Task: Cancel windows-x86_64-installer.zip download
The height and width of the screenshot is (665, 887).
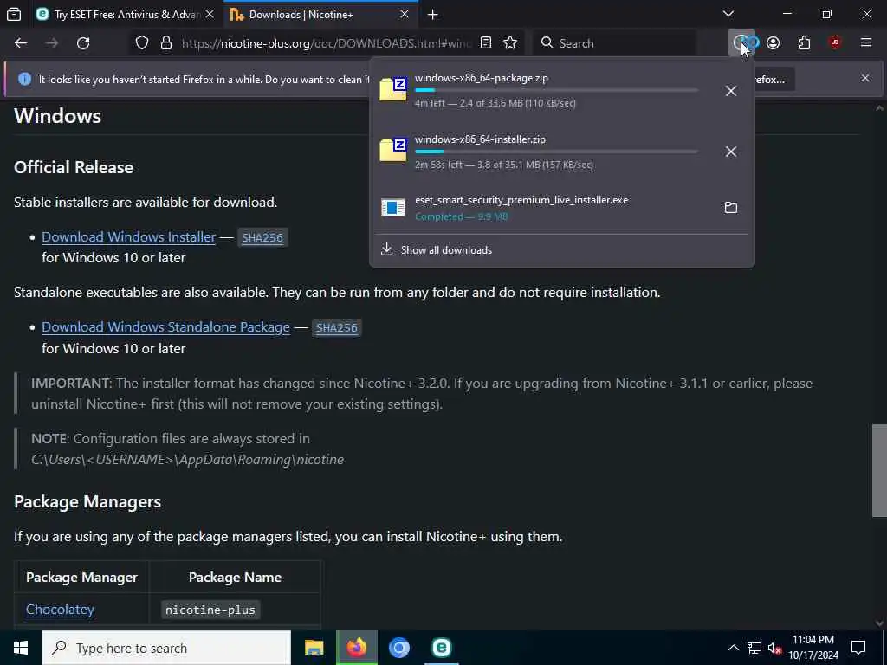Action: (x=731, y=152)
